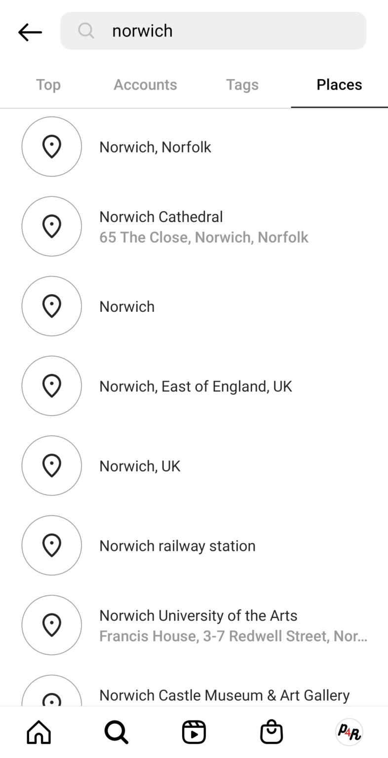Switch to the Accounts tab

pos(145,85)
